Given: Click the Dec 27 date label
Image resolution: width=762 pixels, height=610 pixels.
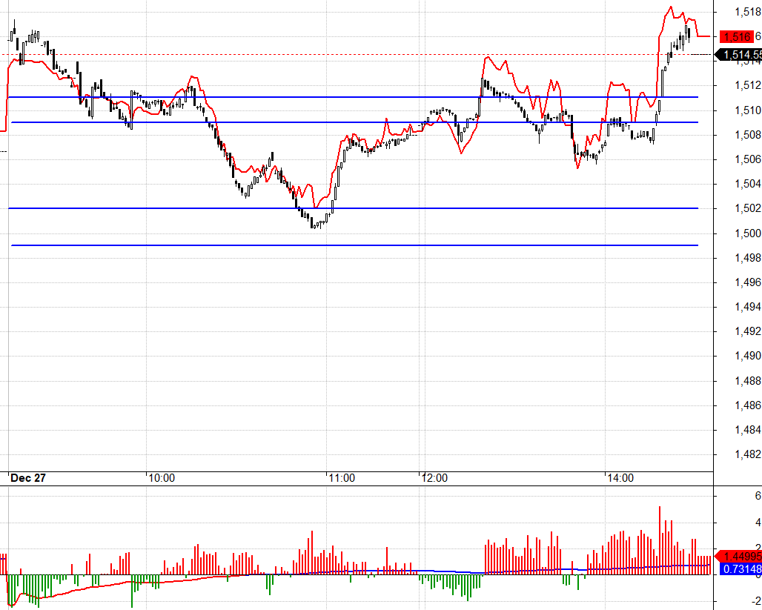Looking at the screenshot, I should (28, 478).
